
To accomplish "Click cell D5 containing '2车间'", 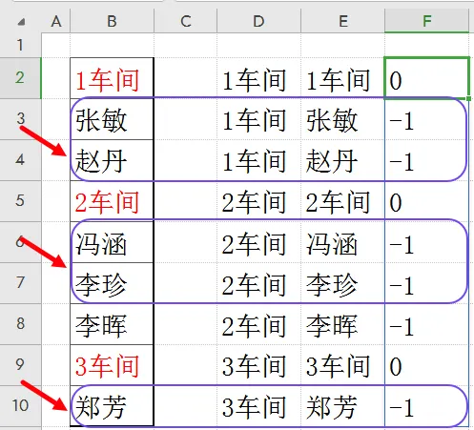I will pyautogui.click(x=258, y=201).
